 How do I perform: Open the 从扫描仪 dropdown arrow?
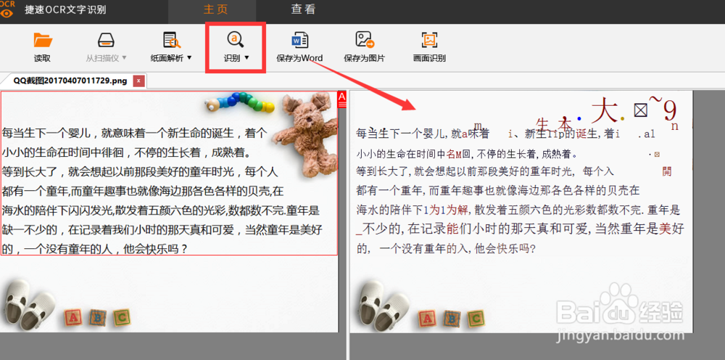pyautogui.click(x=124, y=58)
